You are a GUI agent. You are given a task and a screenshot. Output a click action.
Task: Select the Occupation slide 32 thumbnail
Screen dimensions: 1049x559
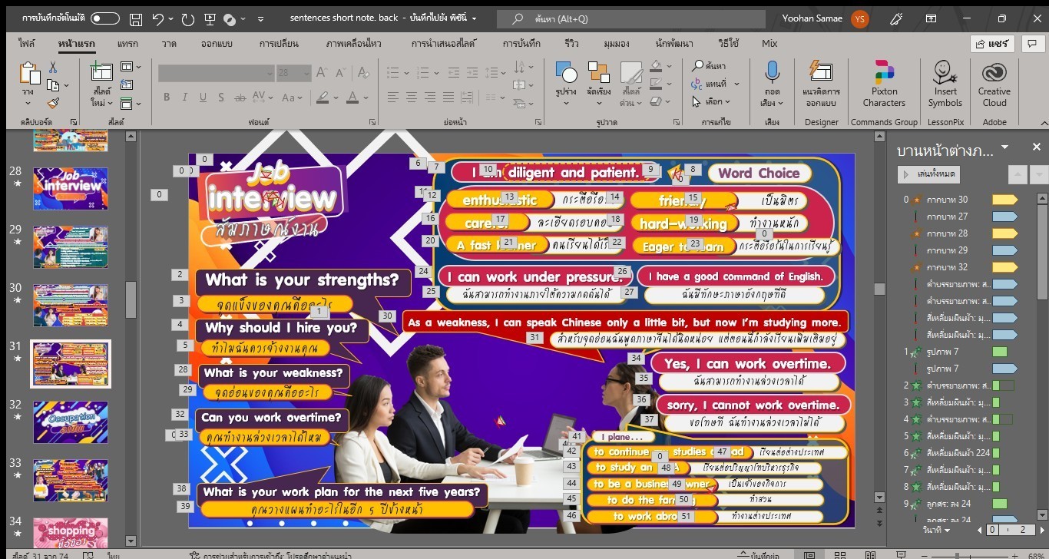click(71, 422)
